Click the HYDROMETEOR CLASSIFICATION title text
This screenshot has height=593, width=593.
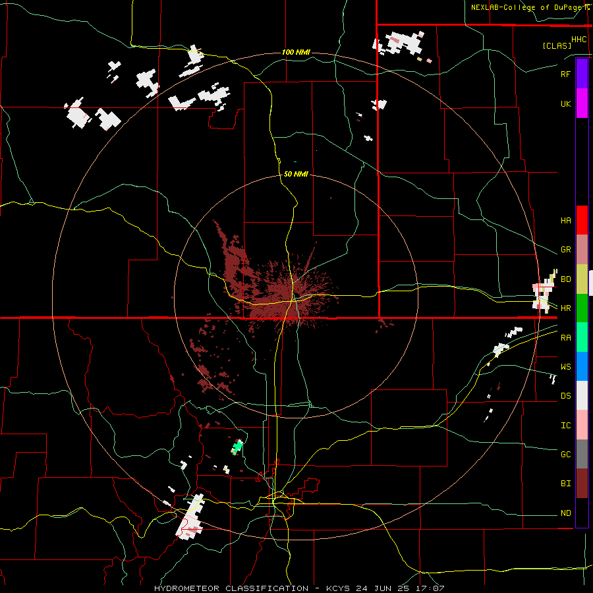point(231,588)
